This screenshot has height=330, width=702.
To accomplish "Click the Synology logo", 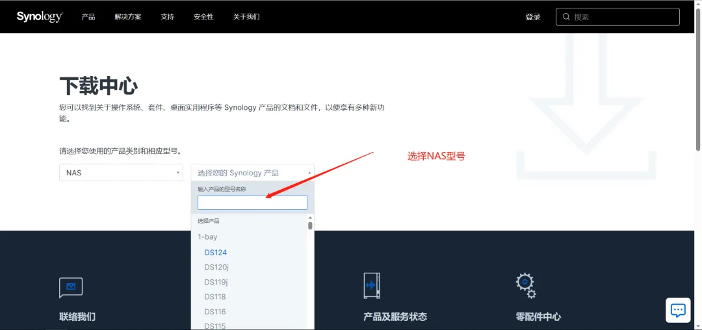I will coord(40,16).
